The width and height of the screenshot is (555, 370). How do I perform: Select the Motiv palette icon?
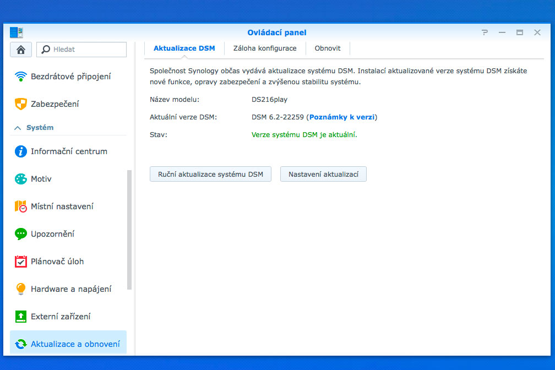pos(21,179)
